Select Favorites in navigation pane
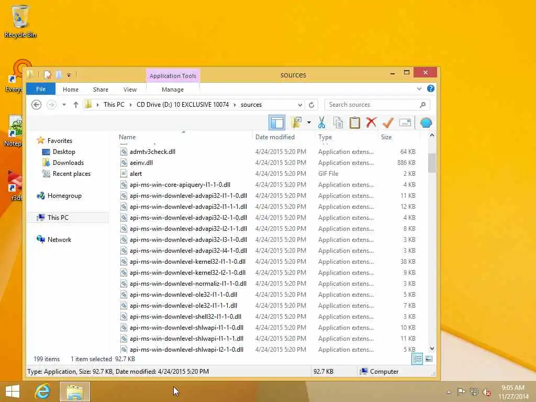Image resolution: width=536 pixels, height=402 pixels. pos(60,140)
